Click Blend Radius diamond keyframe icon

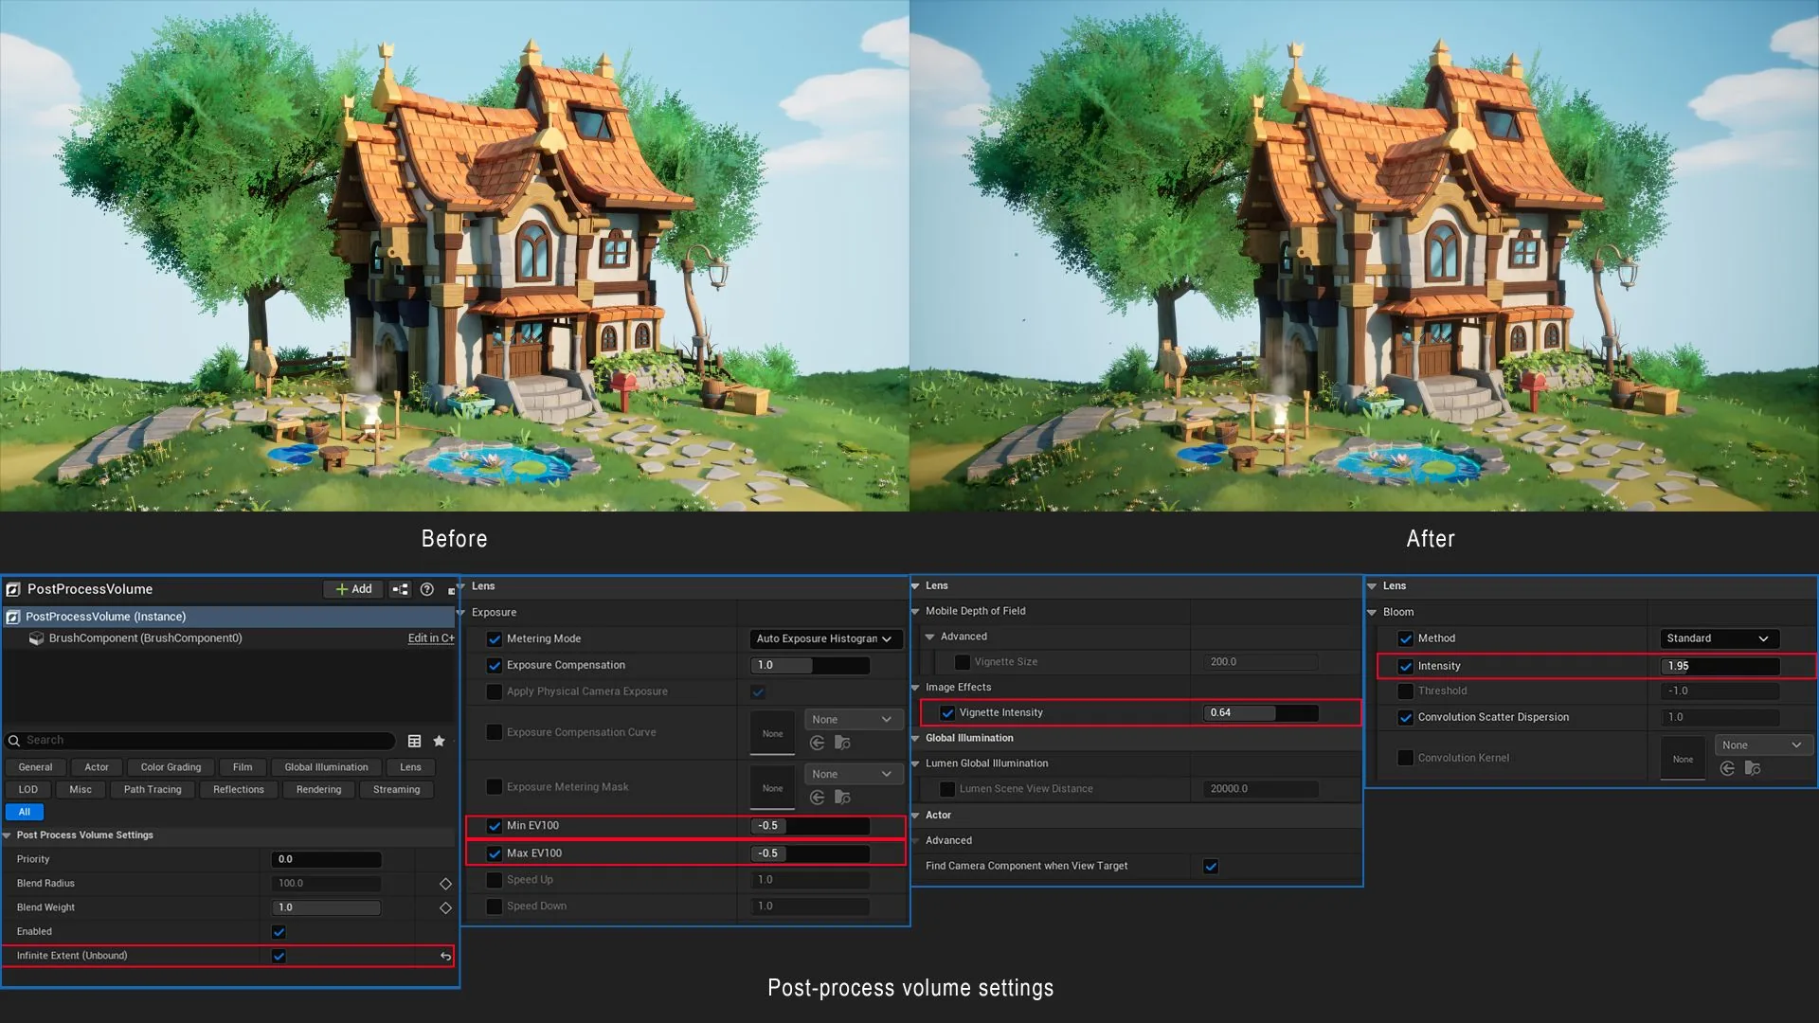click(445, 884)
